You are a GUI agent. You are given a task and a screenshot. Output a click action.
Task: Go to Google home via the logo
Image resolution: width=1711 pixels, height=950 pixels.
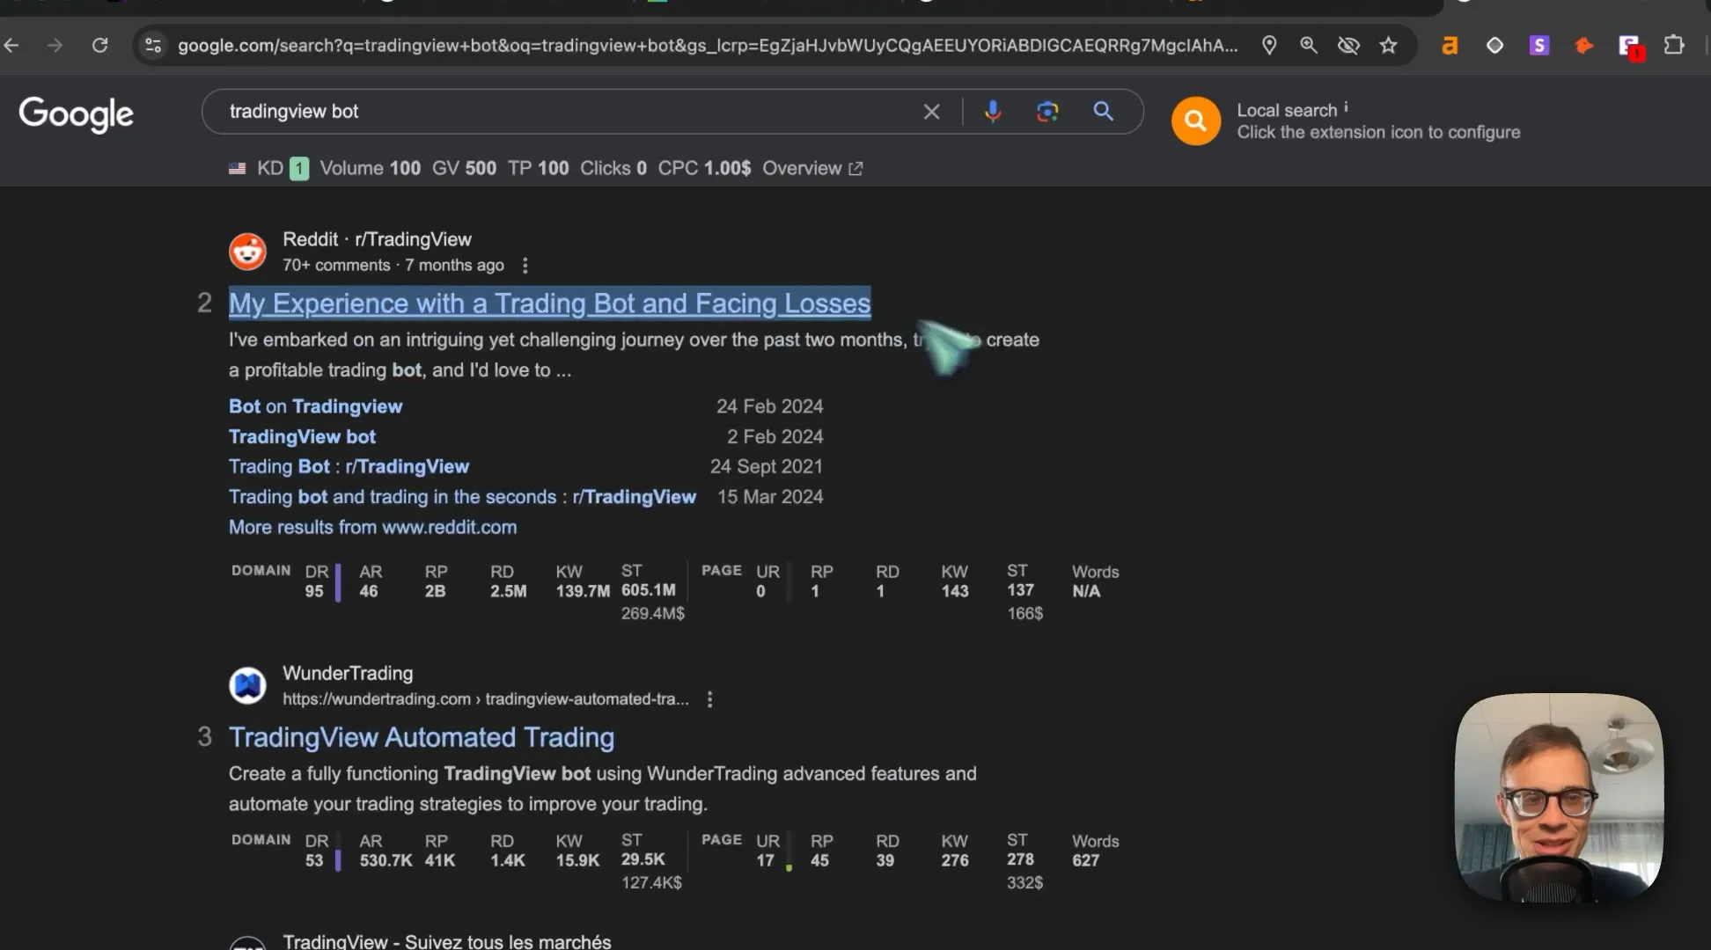77,113
